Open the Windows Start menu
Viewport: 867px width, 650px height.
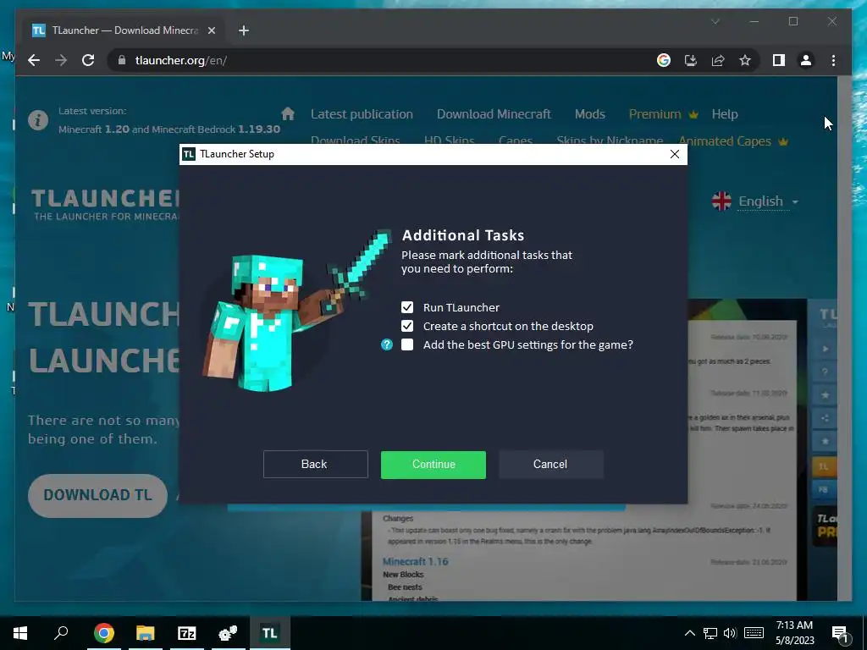pyautogui.click(x=20, y=633)
